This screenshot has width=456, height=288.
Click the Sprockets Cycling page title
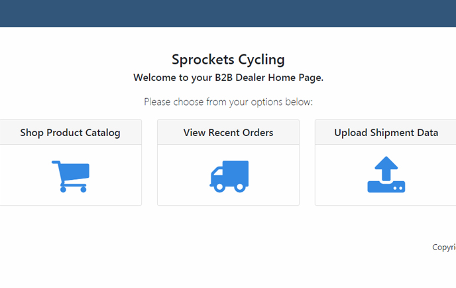228,60
